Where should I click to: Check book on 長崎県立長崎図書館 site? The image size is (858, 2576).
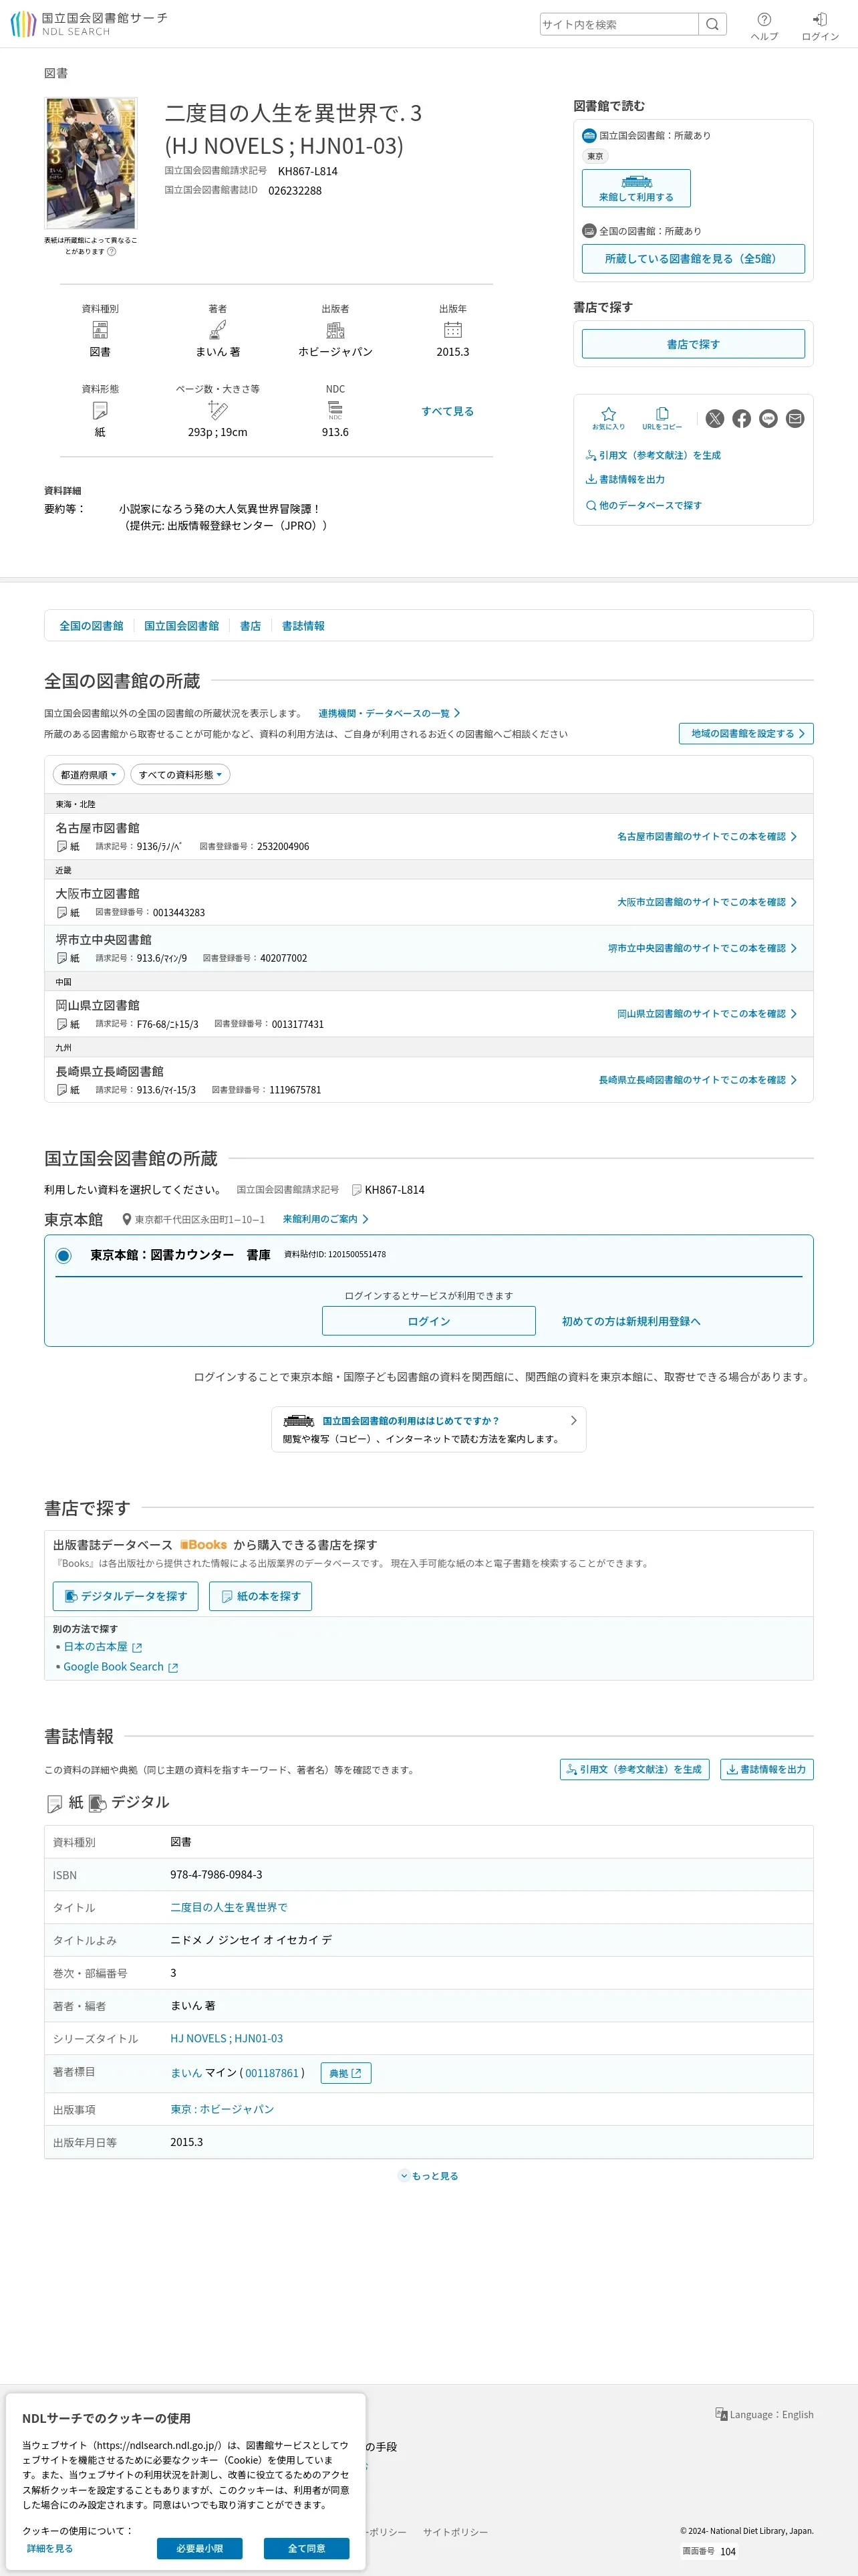coord(698,1080)
